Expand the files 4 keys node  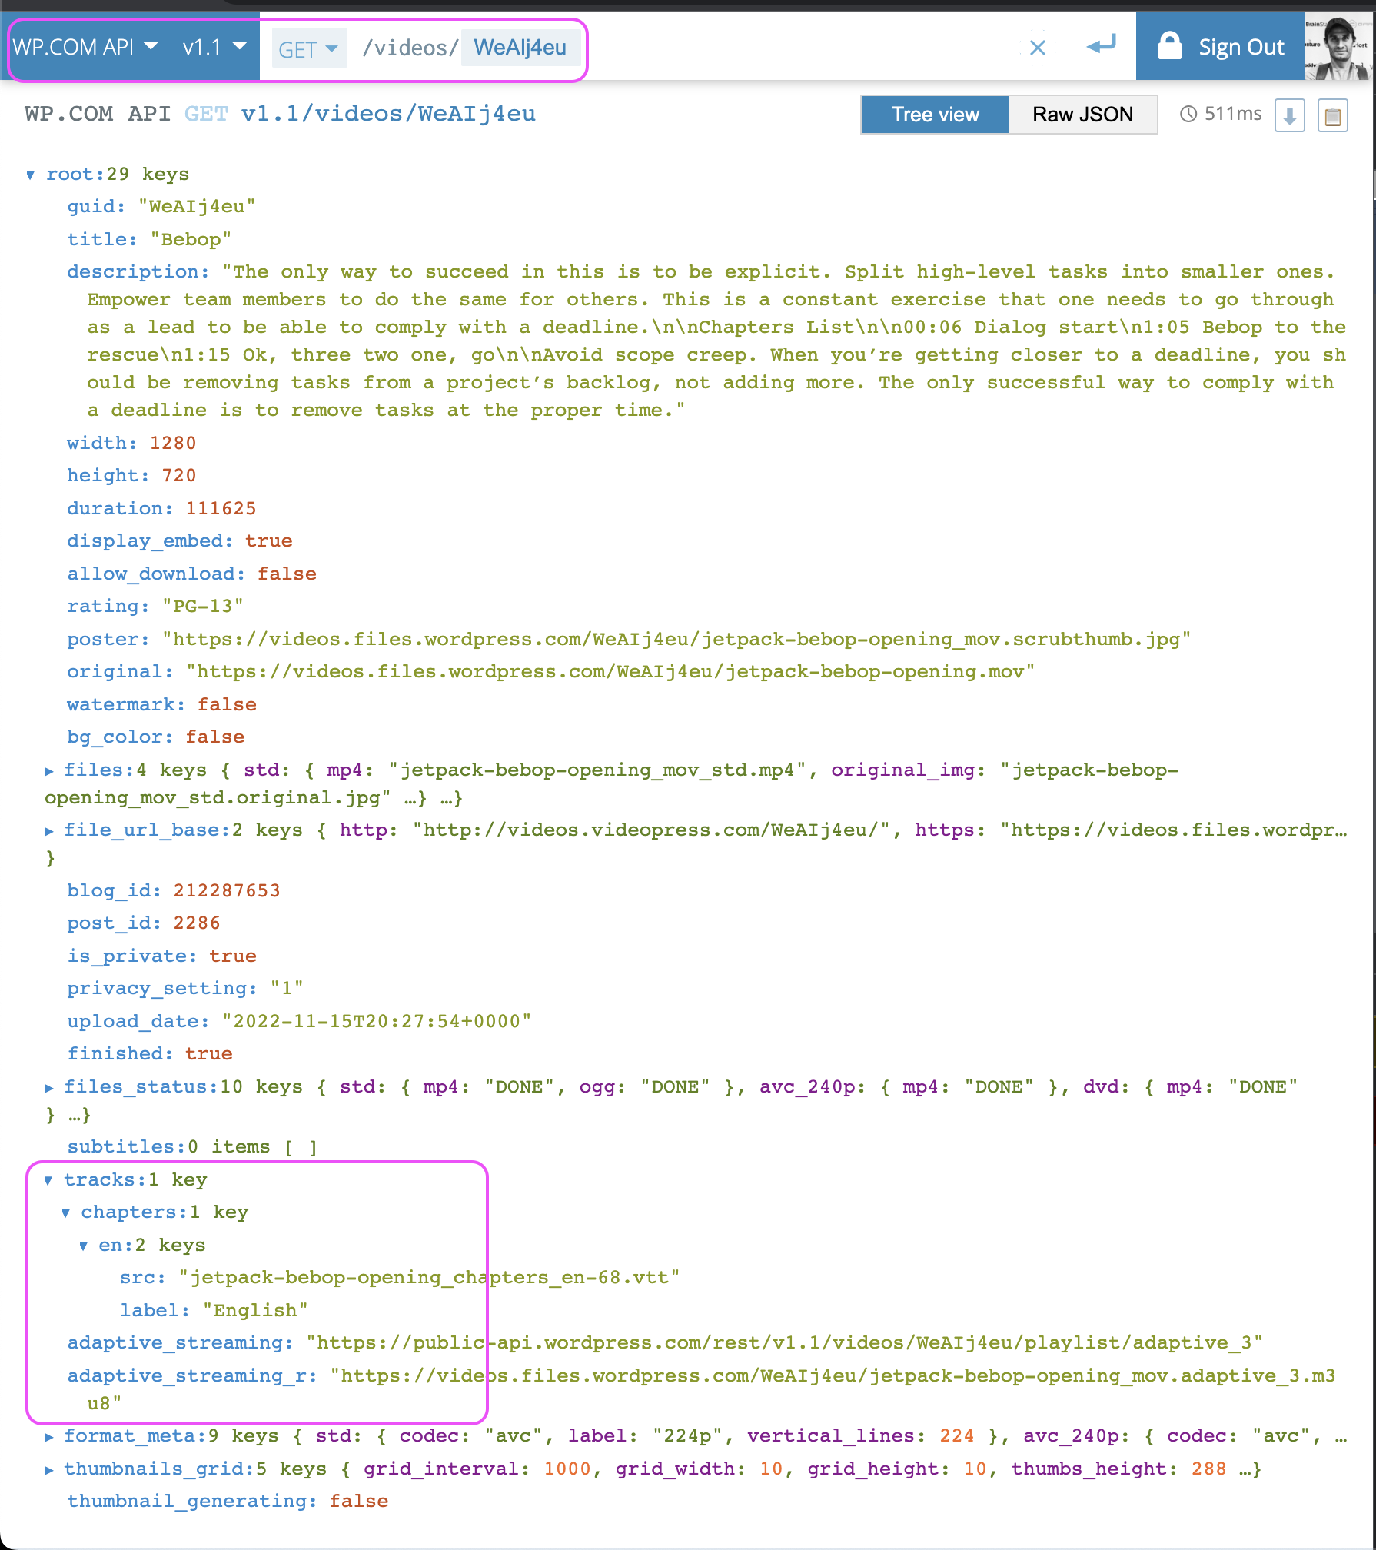click(48, 770)
